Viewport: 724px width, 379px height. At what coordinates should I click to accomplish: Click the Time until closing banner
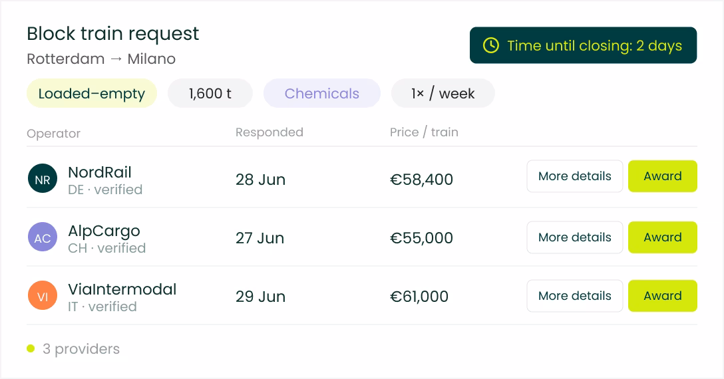coord(583,45)
